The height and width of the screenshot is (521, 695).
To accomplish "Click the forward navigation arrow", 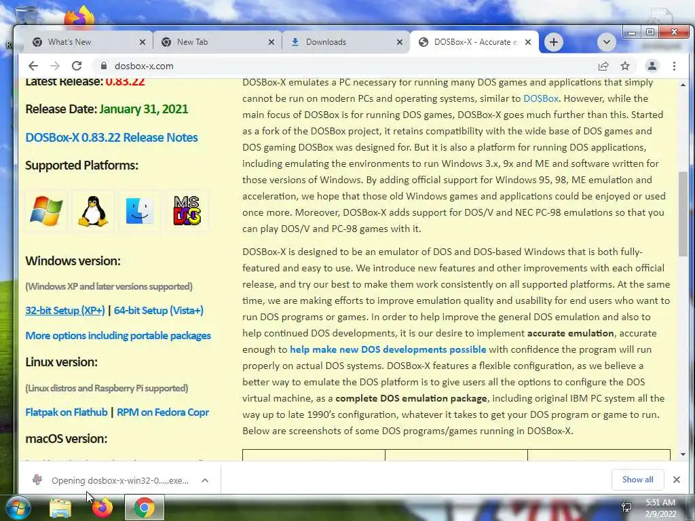I will click(55, 66).
